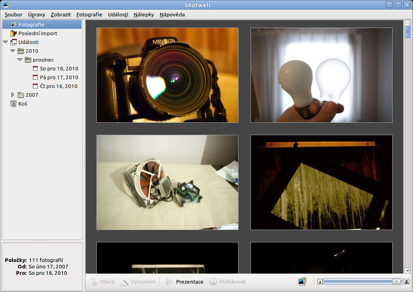Select the tilted forest frame photo
This screenshot has height=292, width=413.
(x=322, y=182)
